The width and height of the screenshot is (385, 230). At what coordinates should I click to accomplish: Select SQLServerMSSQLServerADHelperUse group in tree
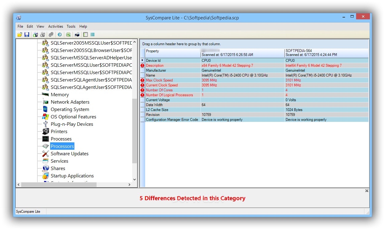coord(91,58)
